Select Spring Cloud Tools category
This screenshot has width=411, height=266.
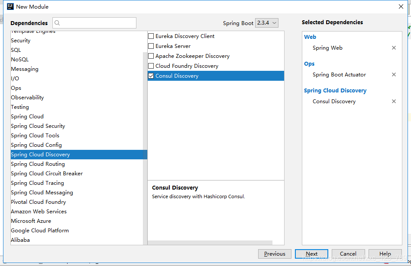[x=77, y=135]
